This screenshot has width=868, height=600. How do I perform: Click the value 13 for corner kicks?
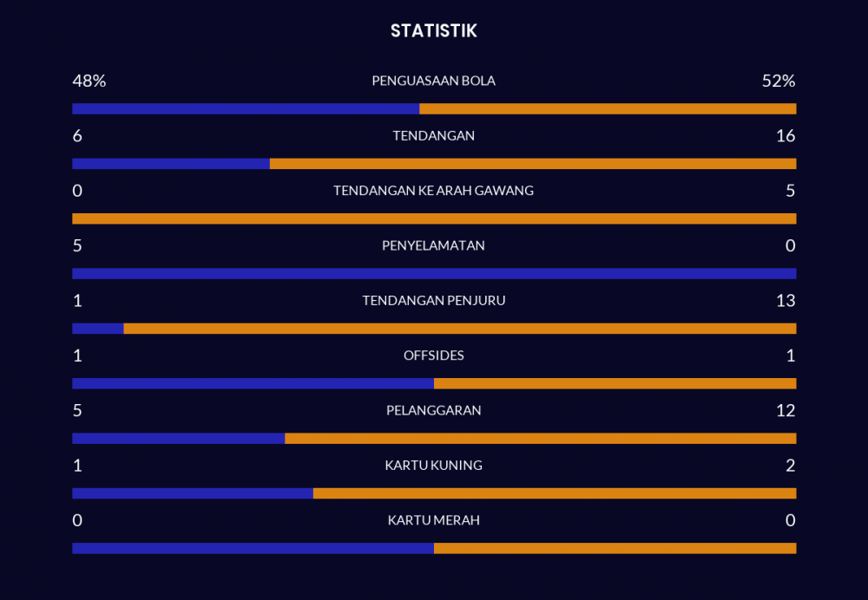pyautogui.click(x=786, y=301)
